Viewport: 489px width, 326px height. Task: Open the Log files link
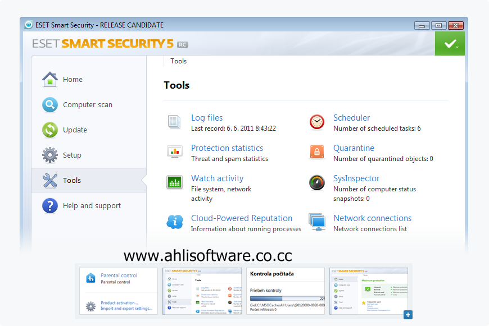tap(207, 118)
